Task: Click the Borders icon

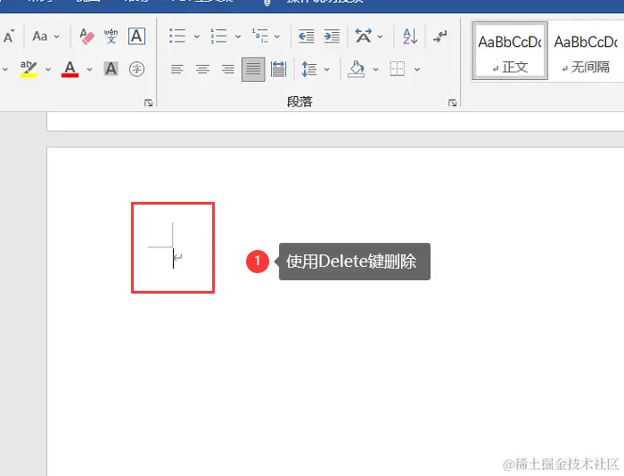Action: [x=398, y=69]
